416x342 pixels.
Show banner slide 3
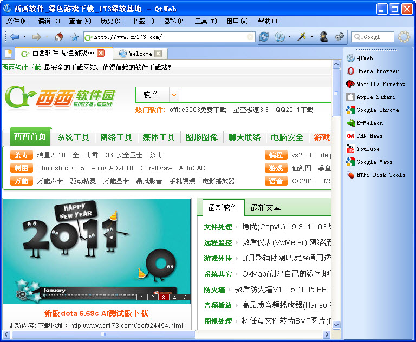pos(164,297)
